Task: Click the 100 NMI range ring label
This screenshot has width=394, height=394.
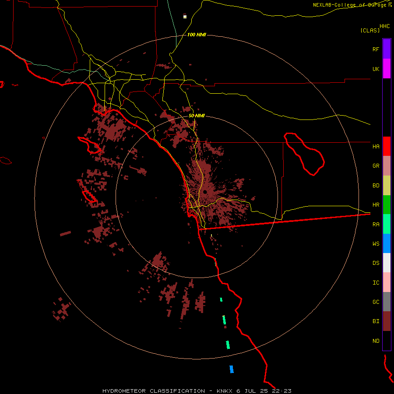Action: [x=197, y=35]
